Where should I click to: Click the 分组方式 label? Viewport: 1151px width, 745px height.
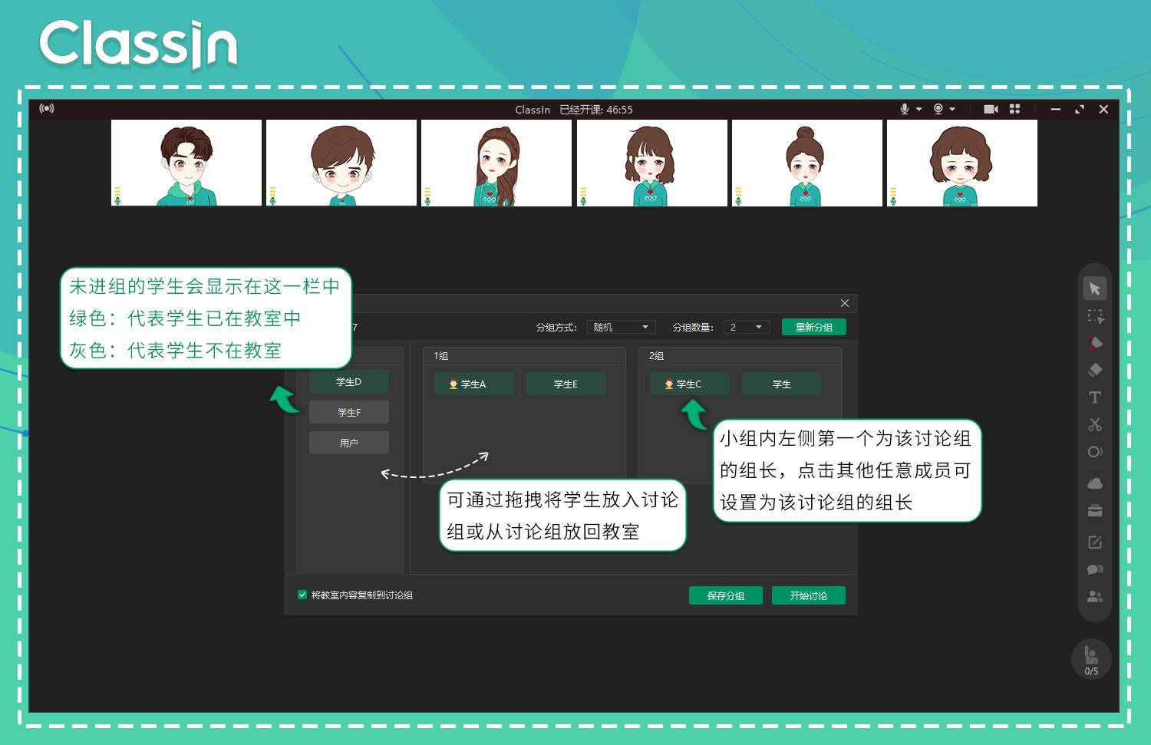pos(556,327)
